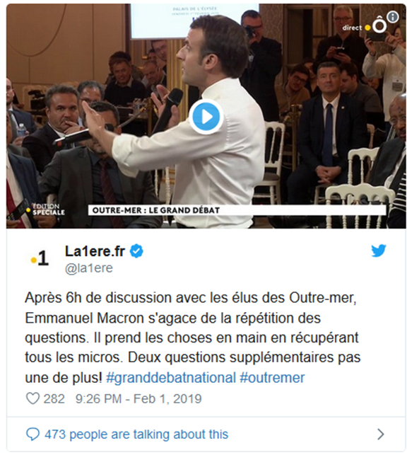Follow the #outremer hashtag
Viewport: 407px width, 460px height.
coord(272,378)
